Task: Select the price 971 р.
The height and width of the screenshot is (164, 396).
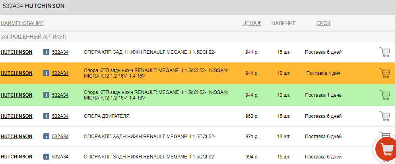Action: click(x=252, y=137)
